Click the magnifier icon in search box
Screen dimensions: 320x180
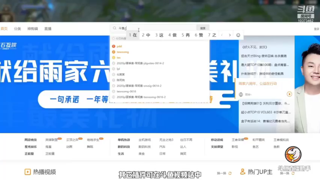[114, 28]
